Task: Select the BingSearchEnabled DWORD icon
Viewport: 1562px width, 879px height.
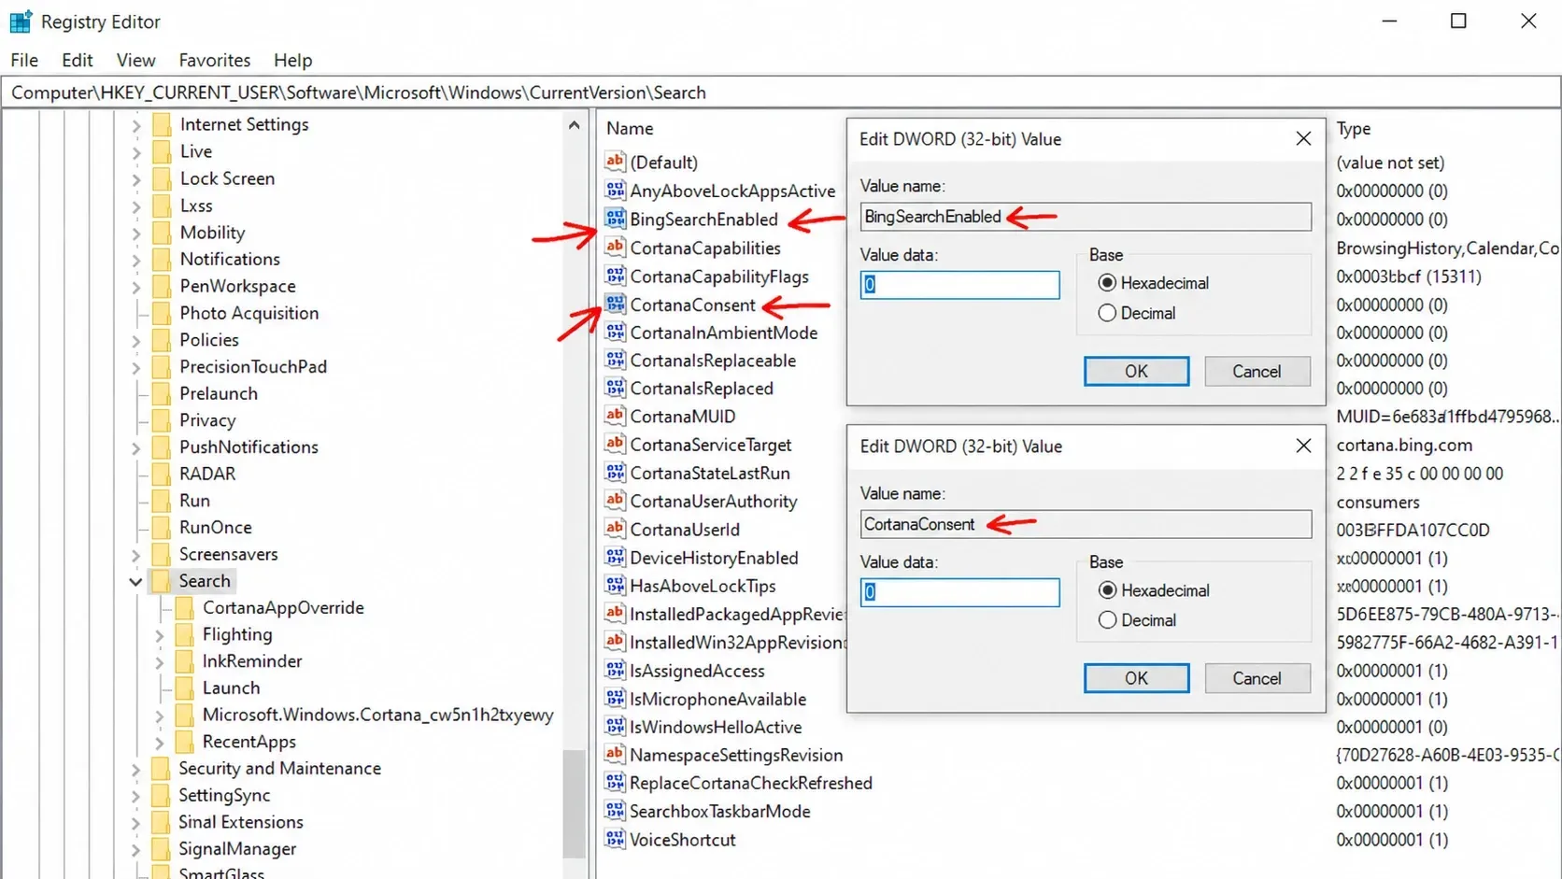Action: click(x=615, y=219)
